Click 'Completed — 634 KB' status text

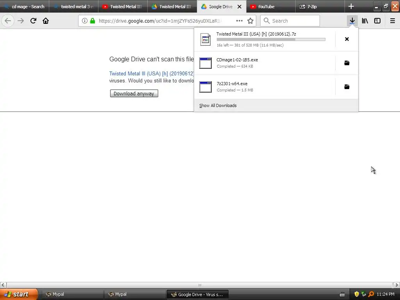coord(235,66)
